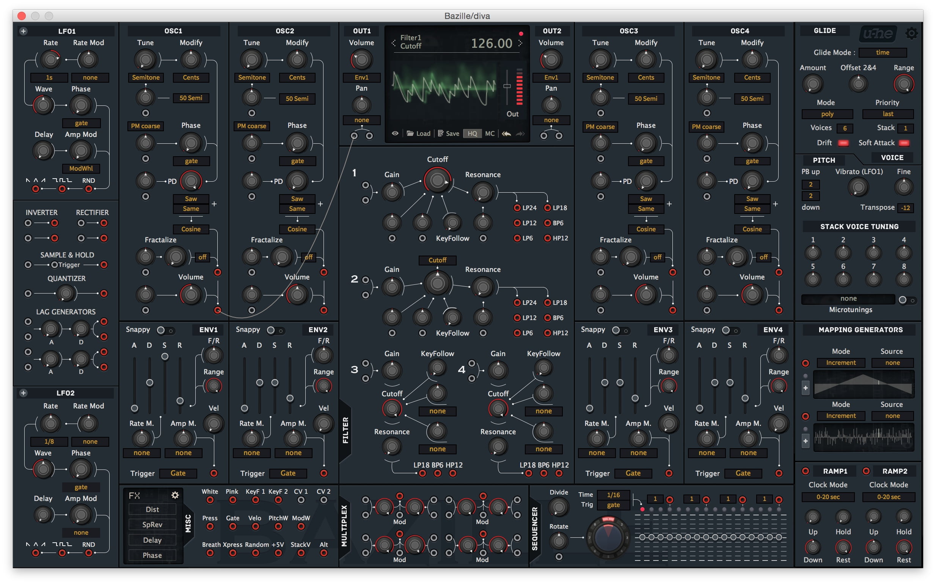Click the Alt output jack
The width and height of the screenshot is (936, 584).
[324, 553]
